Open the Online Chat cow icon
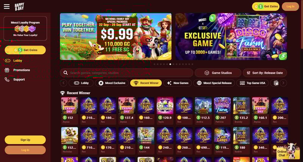 [288, 151]
